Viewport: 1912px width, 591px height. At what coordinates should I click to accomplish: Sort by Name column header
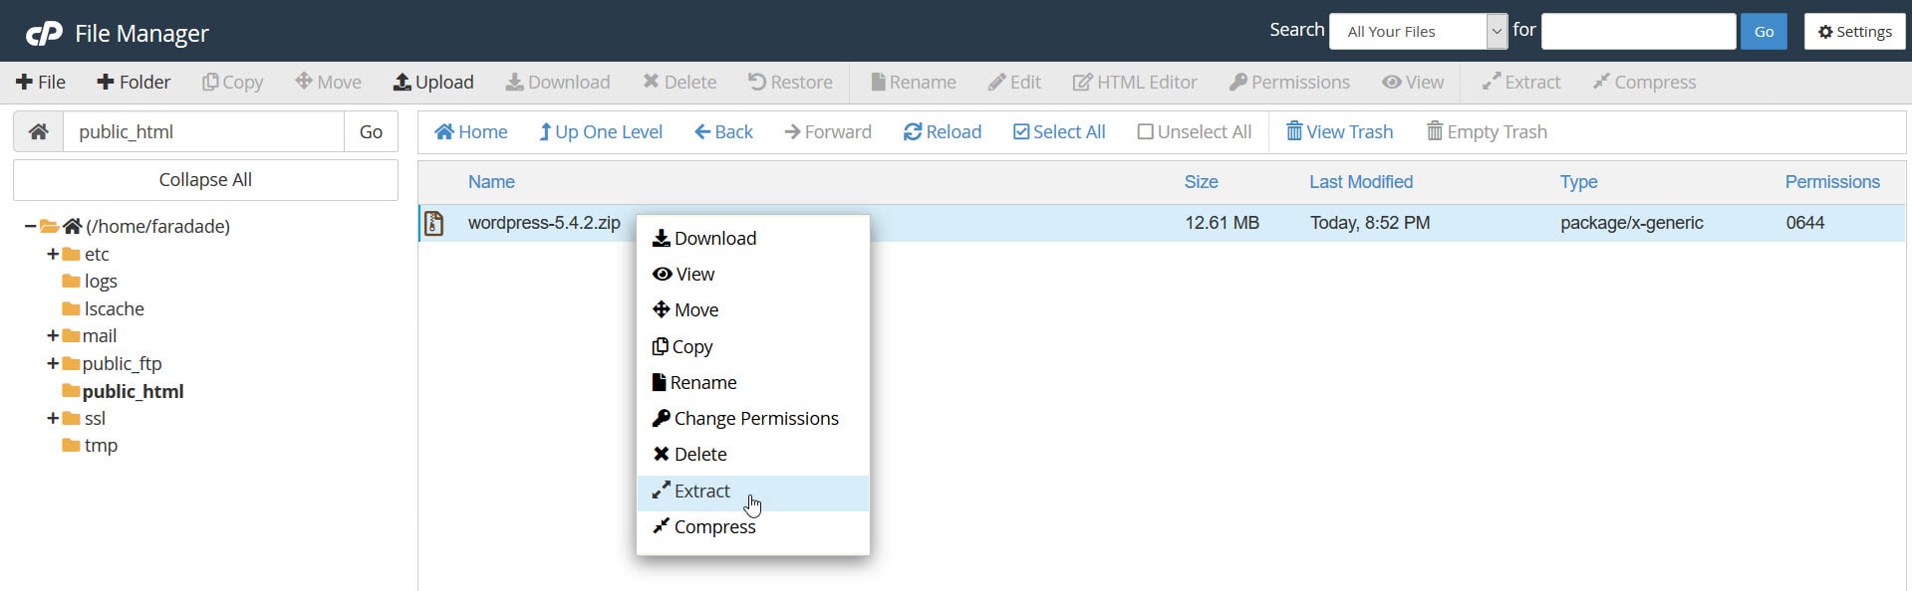click(491, 182)
